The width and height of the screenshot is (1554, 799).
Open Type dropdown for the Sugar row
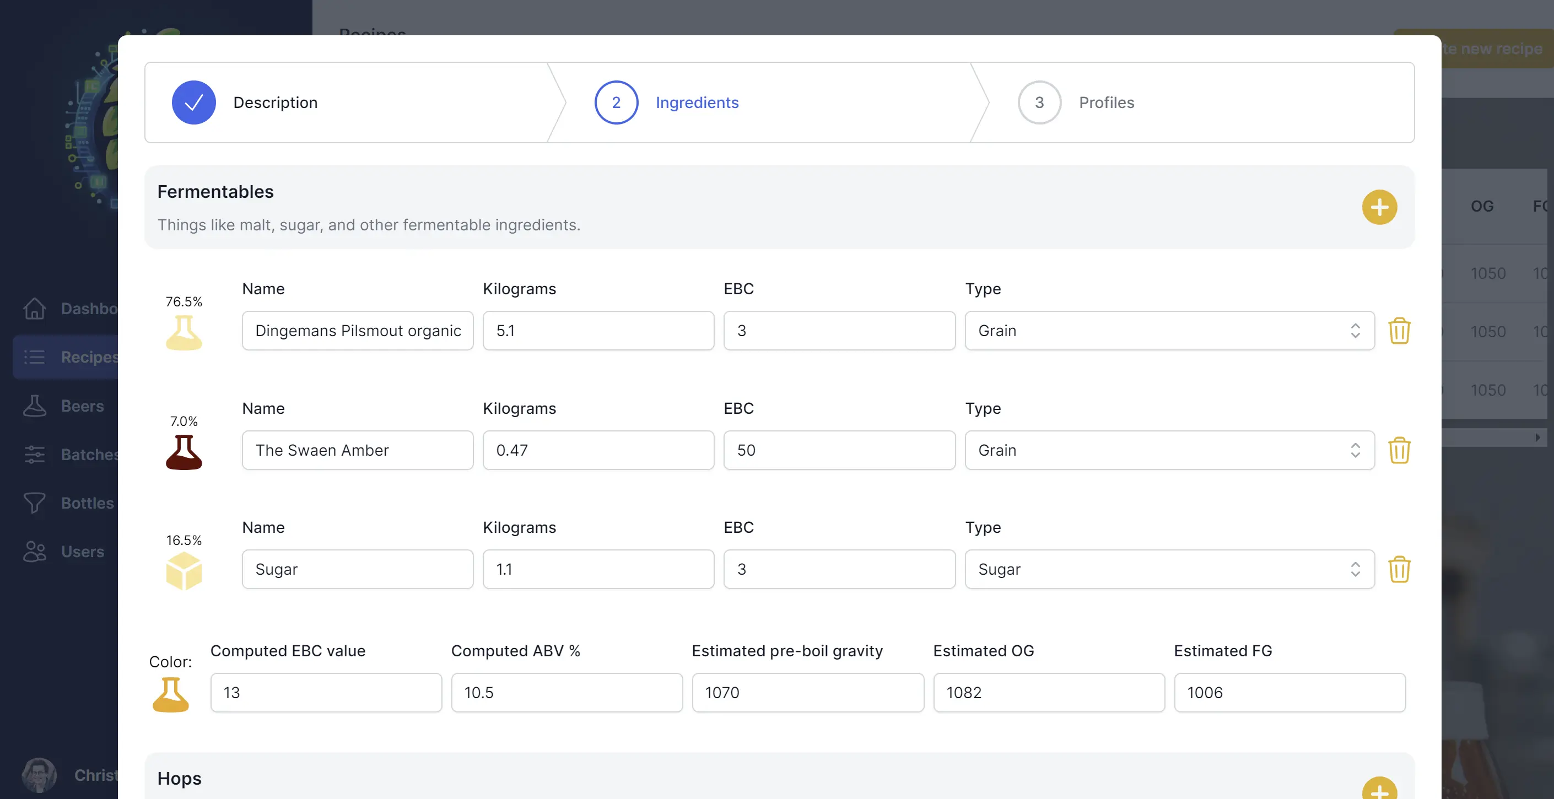coord(1169,569)
